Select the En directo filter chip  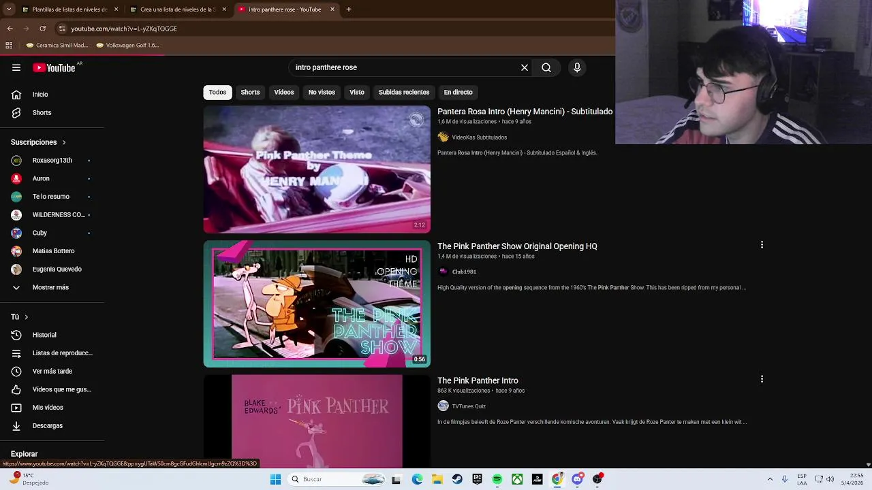point(458,92)
